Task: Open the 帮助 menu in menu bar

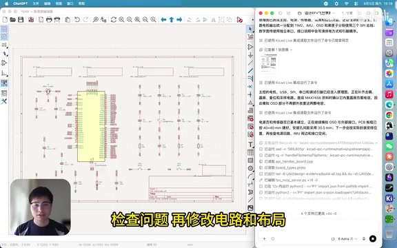Action: [81, 3]
